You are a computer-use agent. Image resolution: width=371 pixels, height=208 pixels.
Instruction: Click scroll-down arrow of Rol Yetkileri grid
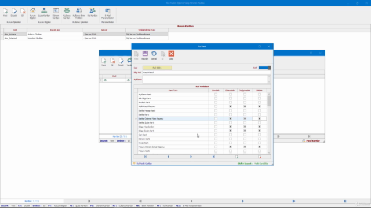pos(269,153)
